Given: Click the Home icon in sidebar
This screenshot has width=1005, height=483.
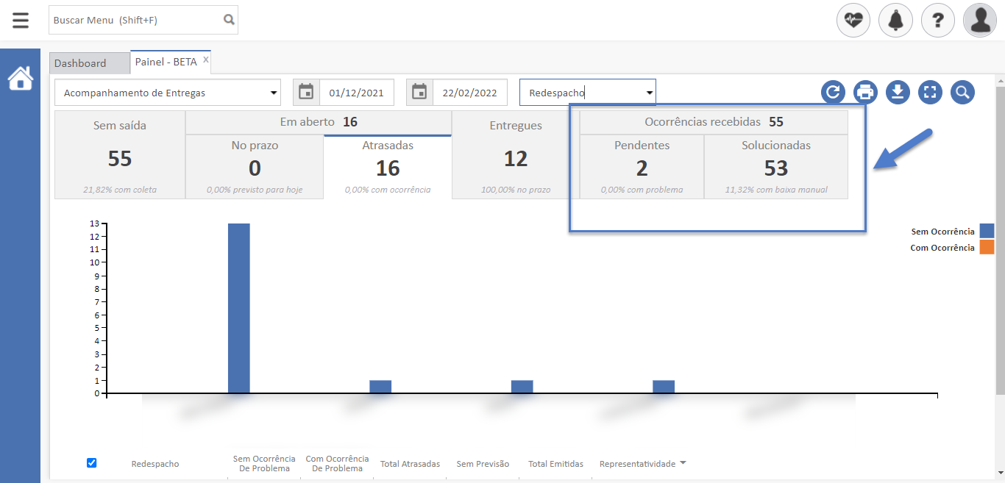Looking at the screenshot, I should (21, 78).
